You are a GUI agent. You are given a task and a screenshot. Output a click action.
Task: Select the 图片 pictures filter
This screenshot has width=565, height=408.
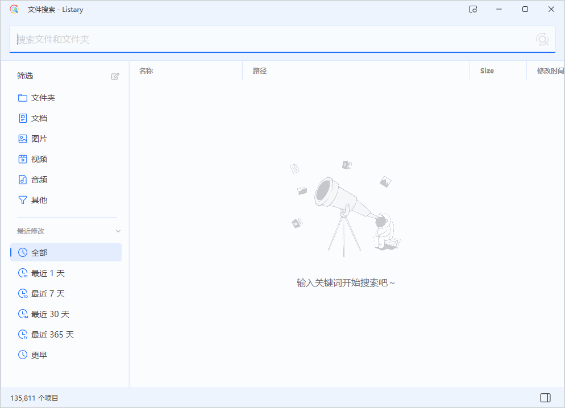(66, 139)
